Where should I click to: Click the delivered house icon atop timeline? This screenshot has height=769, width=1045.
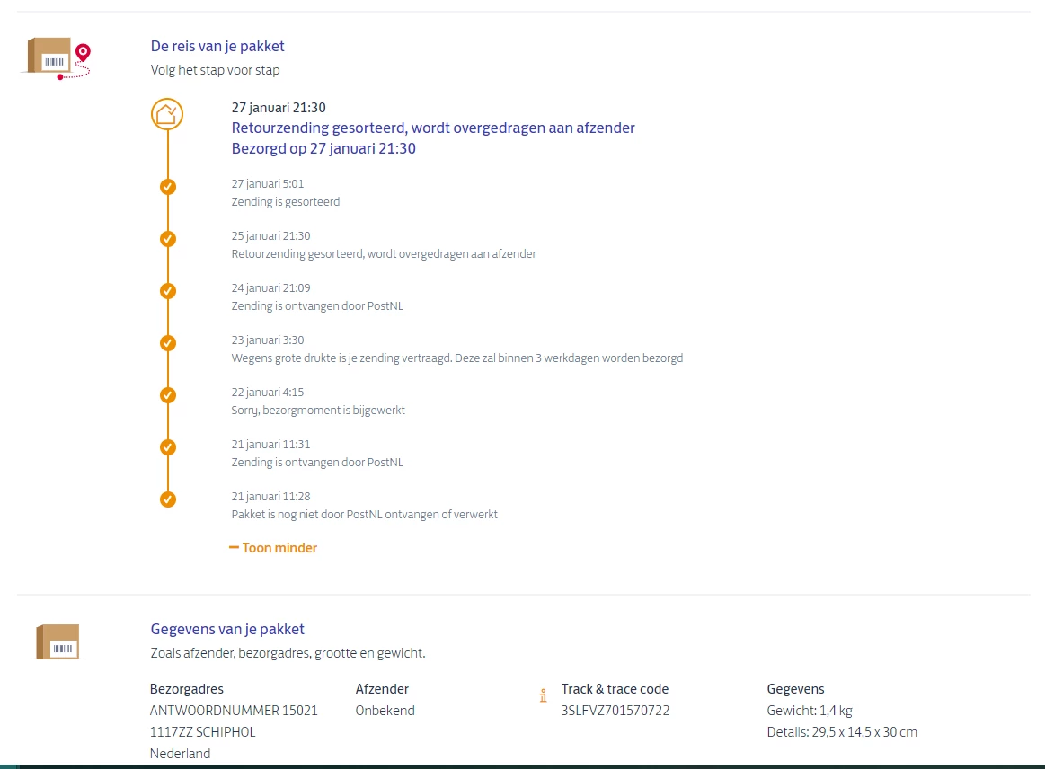click(167, 115)
